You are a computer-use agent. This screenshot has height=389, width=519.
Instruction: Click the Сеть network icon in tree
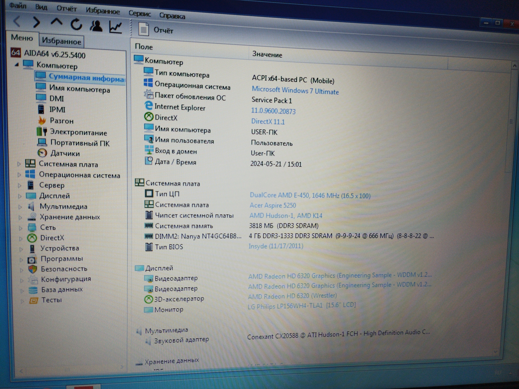click(32, 227)
